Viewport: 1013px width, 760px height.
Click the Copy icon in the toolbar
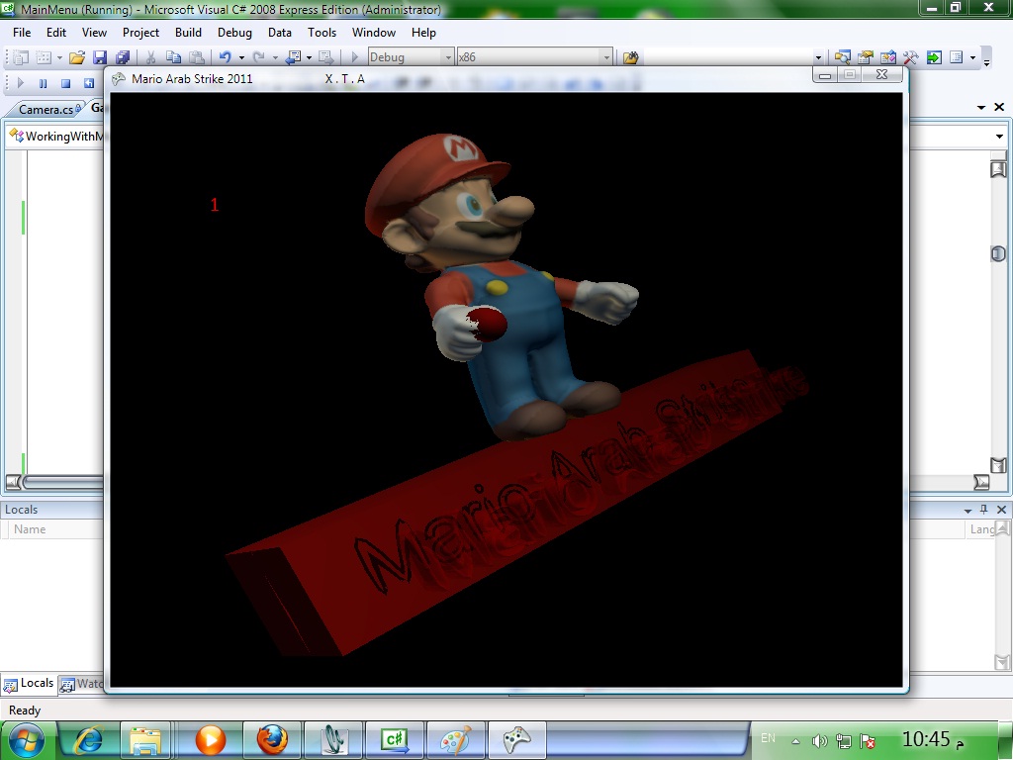coord(173,57)
